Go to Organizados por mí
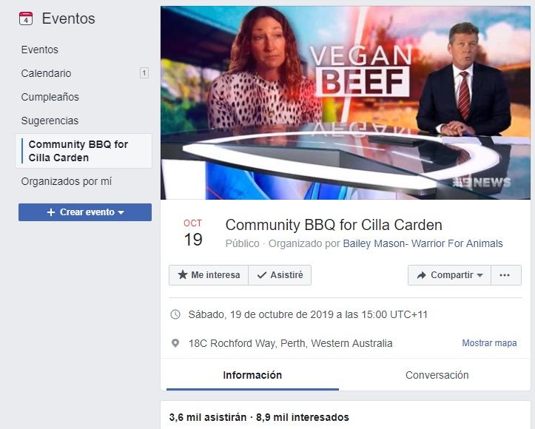Image resolution: width=535 pixels, height=429 pixels. [x=66, y=181]
